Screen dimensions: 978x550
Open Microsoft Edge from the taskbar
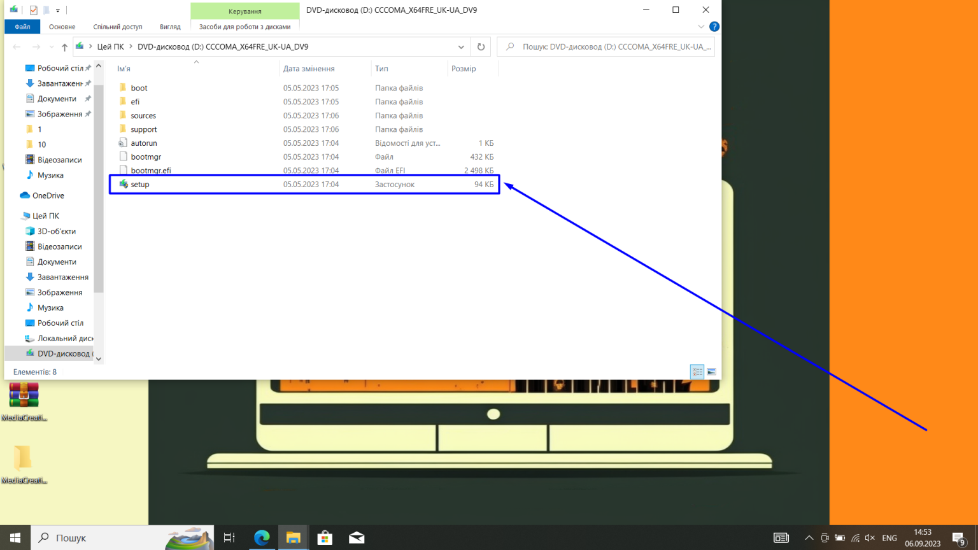point(261,538)
